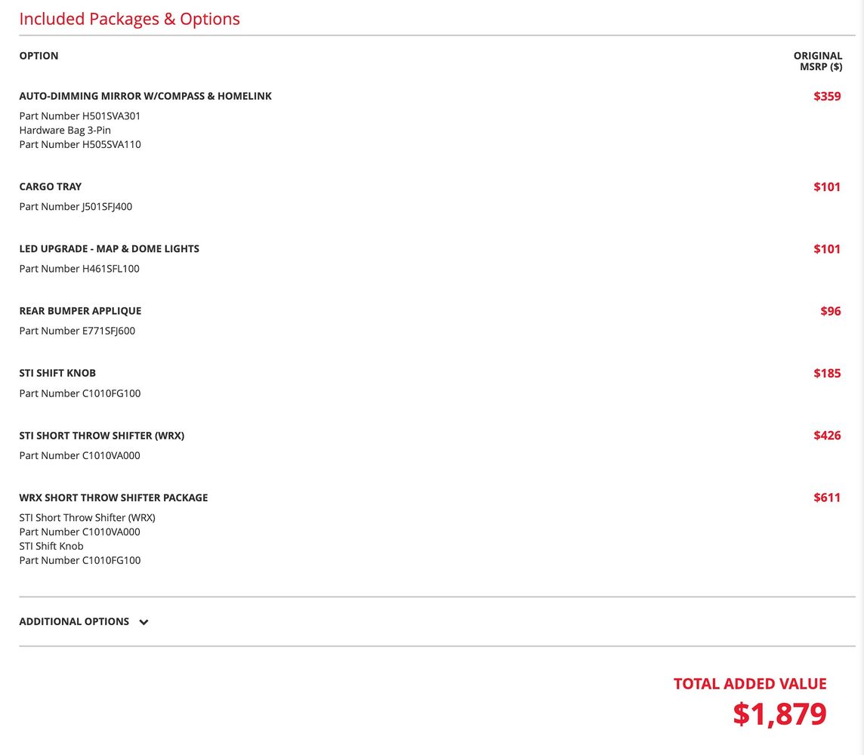The width and height of the screenshot is (864, 755).
Task: Click the Total Added Value label
Action: click(x=750, y=684)
